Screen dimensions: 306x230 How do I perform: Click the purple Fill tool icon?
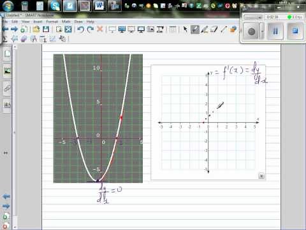[x=24, y=38]
